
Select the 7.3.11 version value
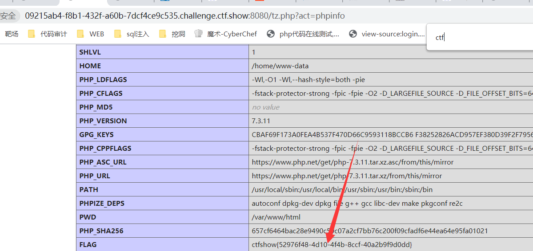click(261, 121)
